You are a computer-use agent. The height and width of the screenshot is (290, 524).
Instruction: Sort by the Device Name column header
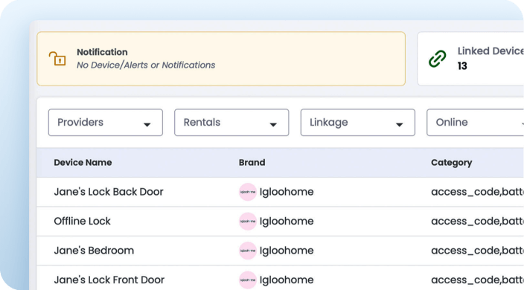[83, 163]
